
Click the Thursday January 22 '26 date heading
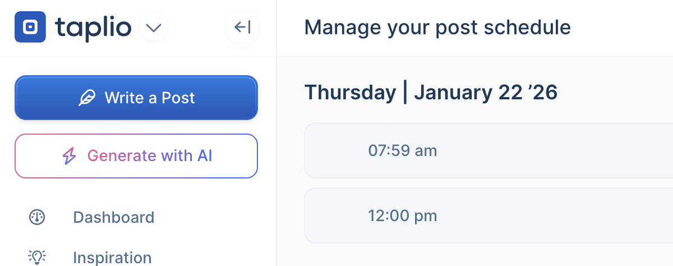[431, 93]
